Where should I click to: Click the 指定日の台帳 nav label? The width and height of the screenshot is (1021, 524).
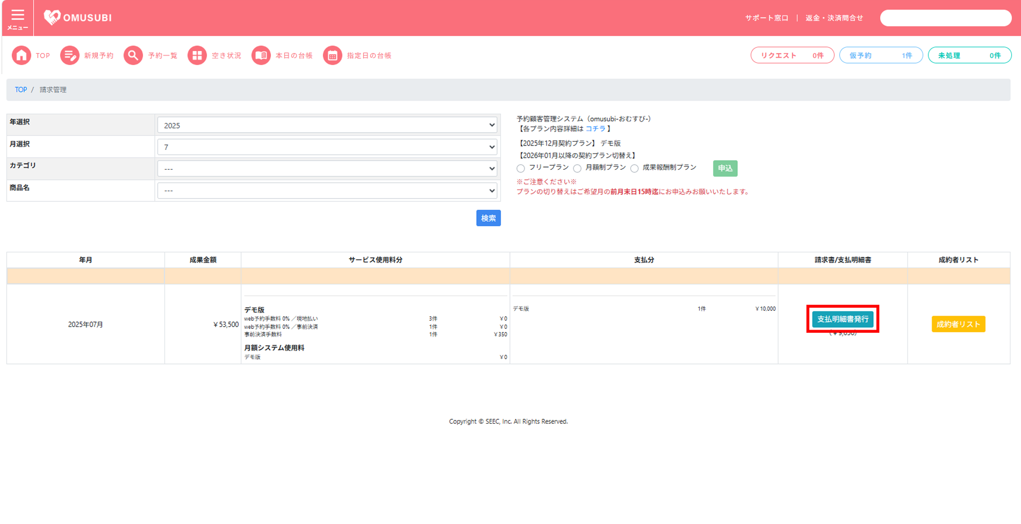369,56
